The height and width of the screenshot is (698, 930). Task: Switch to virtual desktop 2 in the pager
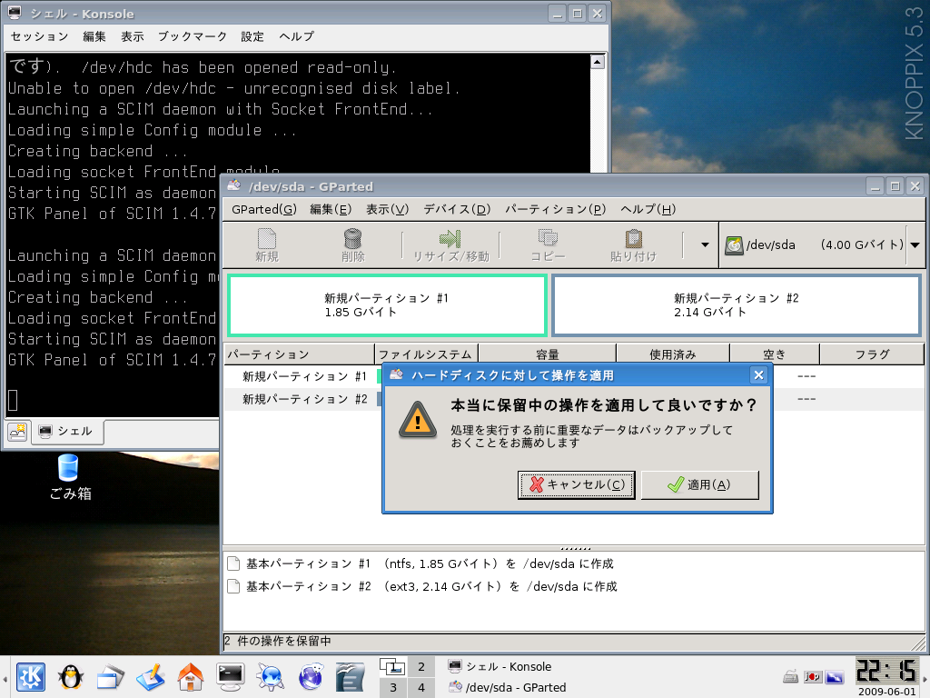click(421, 666)
